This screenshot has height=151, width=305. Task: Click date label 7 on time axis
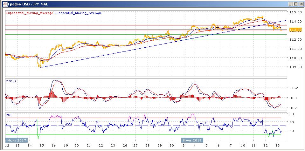(231, 146)
